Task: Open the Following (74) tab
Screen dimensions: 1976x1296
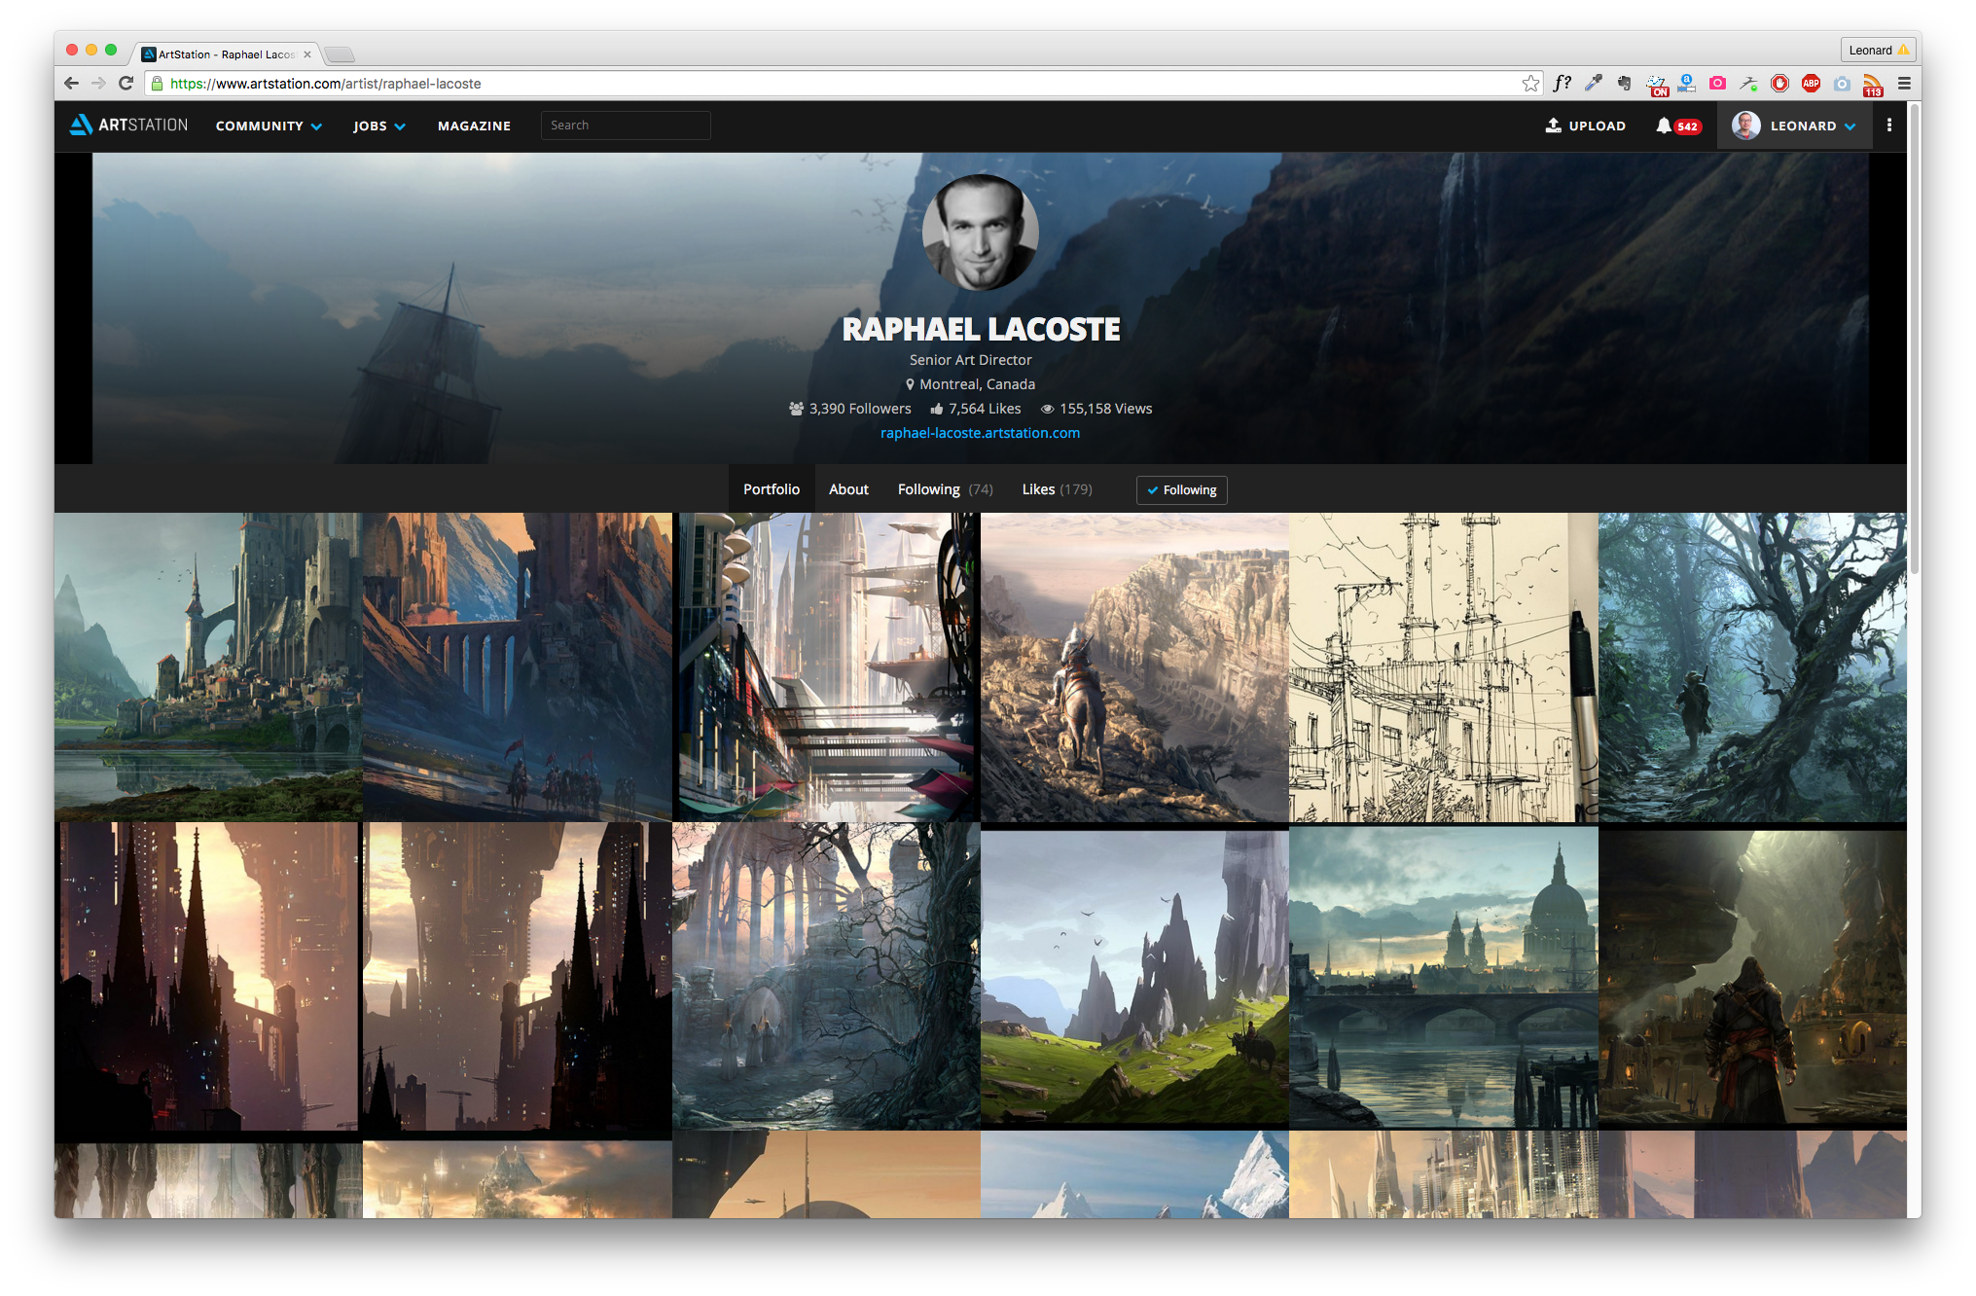Action: (945, 489)
